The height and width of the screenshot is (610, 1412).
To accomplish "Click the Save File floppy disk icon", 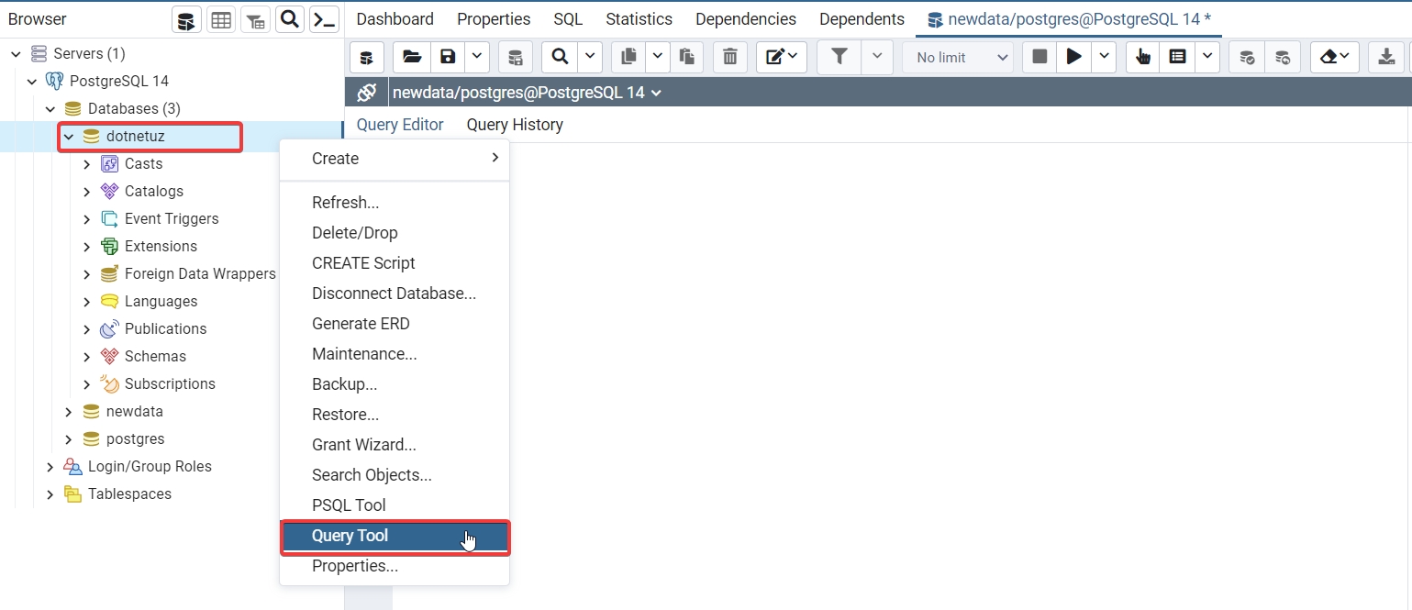I will coord(448,57).
